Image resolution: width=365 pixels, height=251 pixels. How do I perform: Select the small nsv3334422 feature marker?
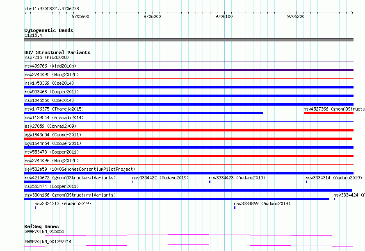133,182
